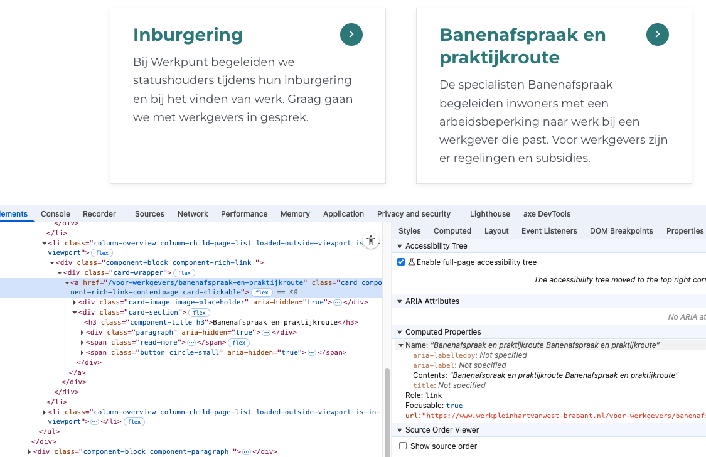Click the ellipsis in the card-image div
Screen dimensions: 706x457
(338, 303)
